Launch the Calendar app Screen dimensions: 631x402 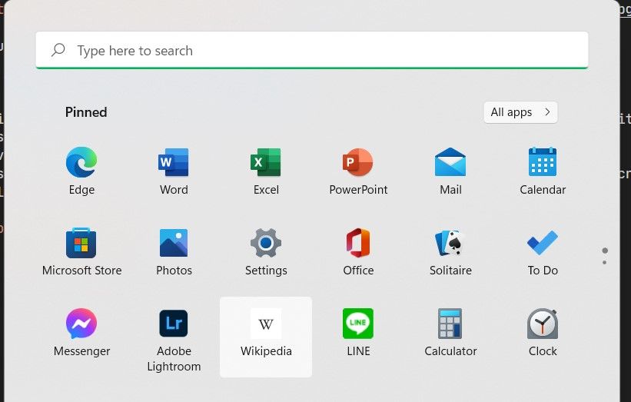tap(543, 162)
